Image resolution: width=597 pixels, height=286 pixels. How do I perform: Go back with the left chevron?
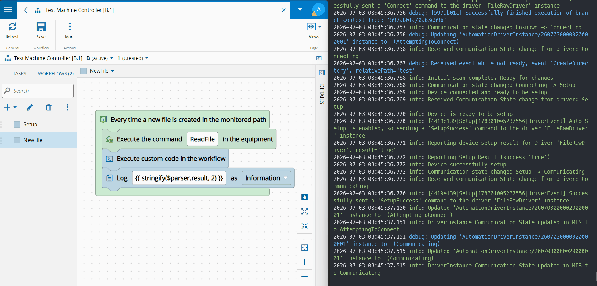coord(26,10)
